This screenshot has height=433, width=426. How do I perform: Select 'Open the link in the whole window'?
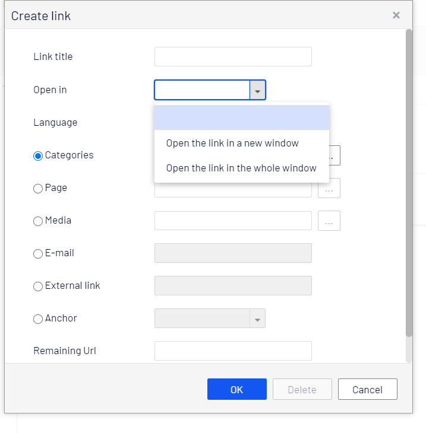point(241,168)
